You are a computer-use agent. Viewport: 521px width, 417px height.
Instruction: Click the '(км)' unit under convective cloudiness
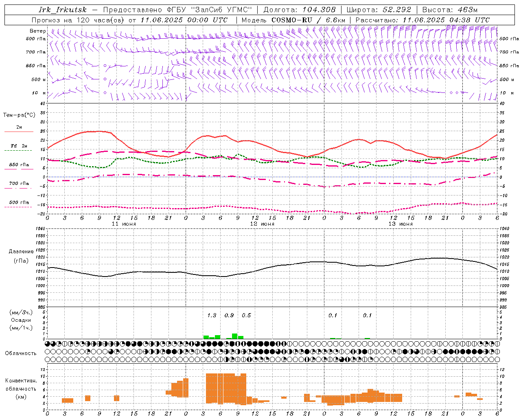click(x=21, y=396)
